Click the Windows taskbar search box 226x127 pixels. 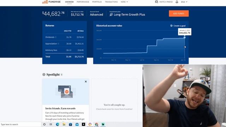coord(20,125)
